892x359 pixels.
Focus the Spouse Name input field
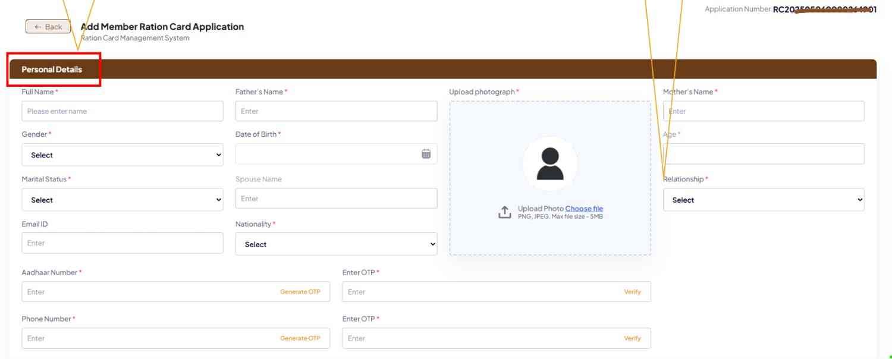coord(337,199)
